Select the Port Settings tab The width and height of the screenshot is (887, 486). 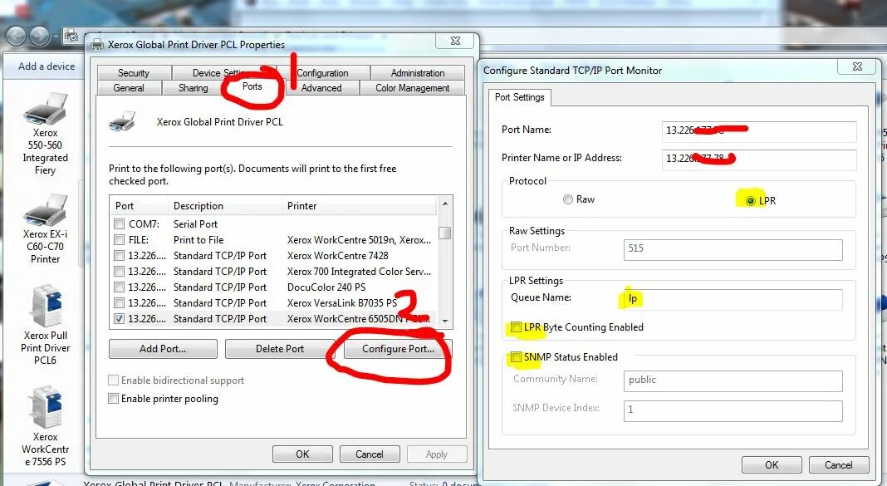coord(520,97)
